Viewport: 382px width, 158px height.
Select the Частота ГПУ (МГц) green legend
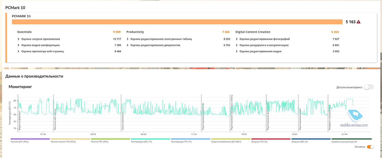coord(111,141)
